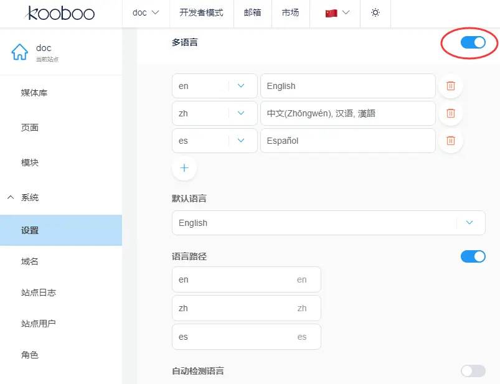Screen dimensions: 500x384
Task: Open the doc site dropdown in header
Action: pos(146,12)
